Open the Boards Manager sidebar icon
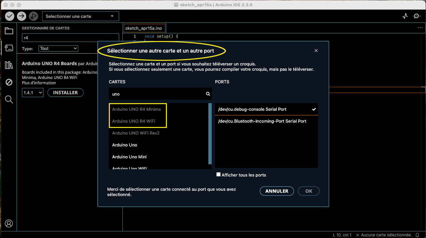Viewport: 426px width, 238px height. (9, 48)
